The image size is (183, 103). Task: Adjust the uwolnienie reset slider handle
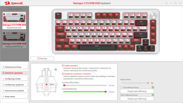(x=106, y=92)
